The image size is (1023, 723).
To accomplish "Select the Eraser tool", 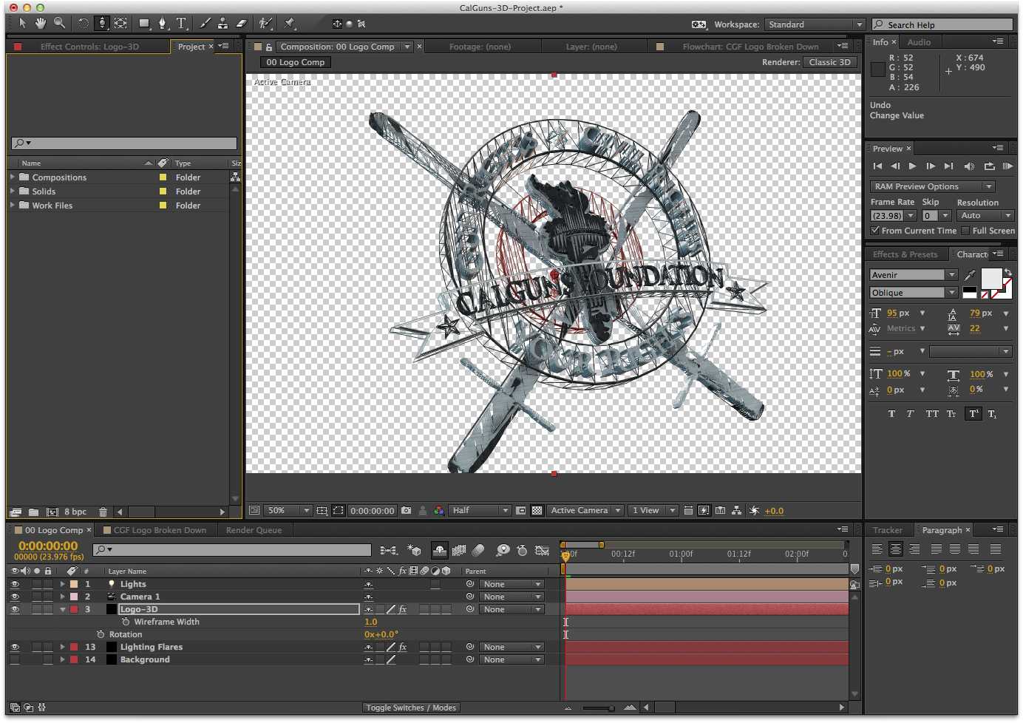I will (x=241, y=24).
